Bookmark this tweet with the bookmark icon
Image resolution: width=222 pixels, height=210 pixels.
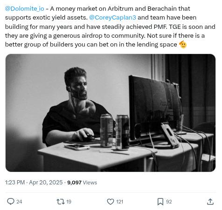coord(160,202)
